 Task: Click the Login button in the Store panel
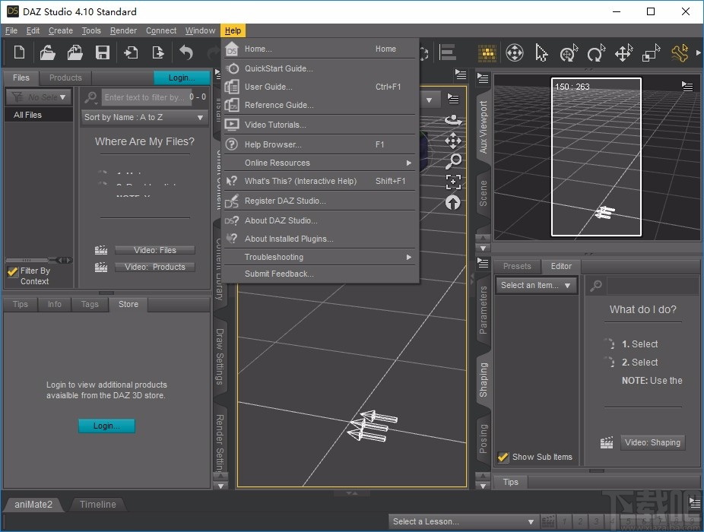(106, 426)
